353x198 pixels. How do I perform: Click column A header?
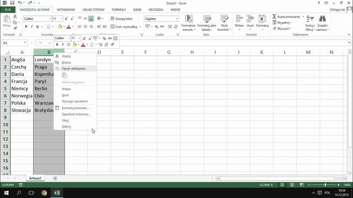click(x=22, y=52)
